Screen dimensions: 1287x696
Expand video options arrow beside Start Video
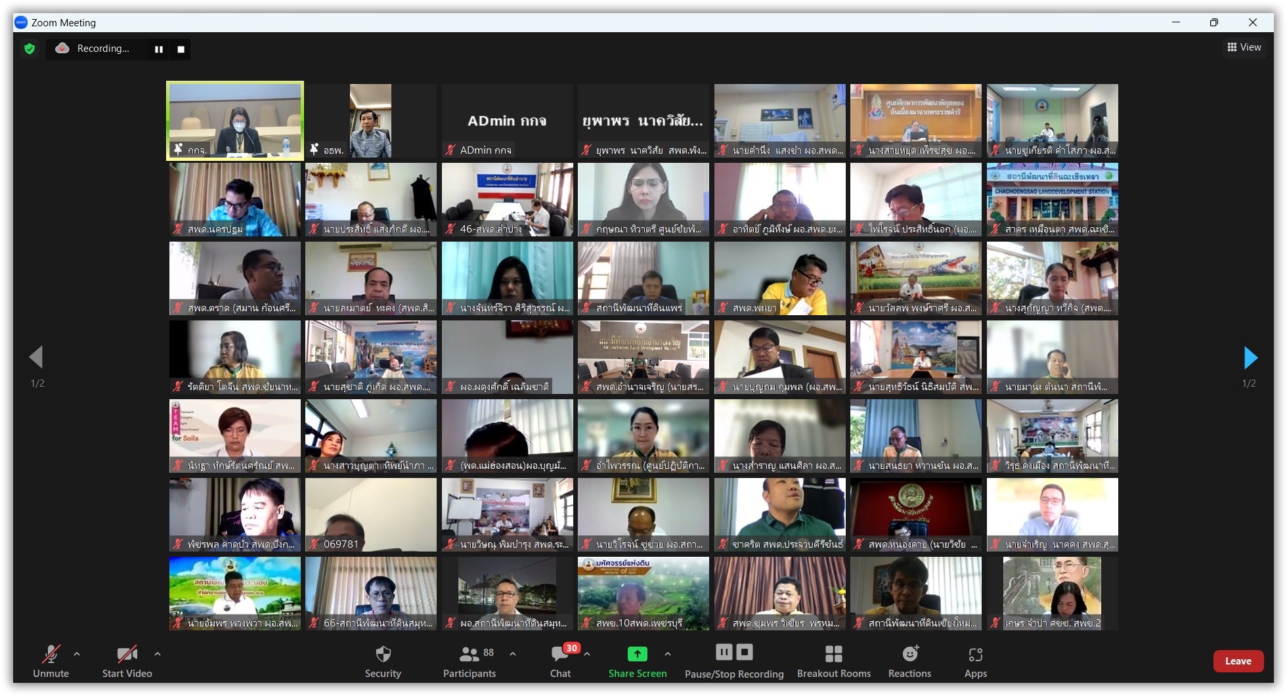(x=158, y=654)
